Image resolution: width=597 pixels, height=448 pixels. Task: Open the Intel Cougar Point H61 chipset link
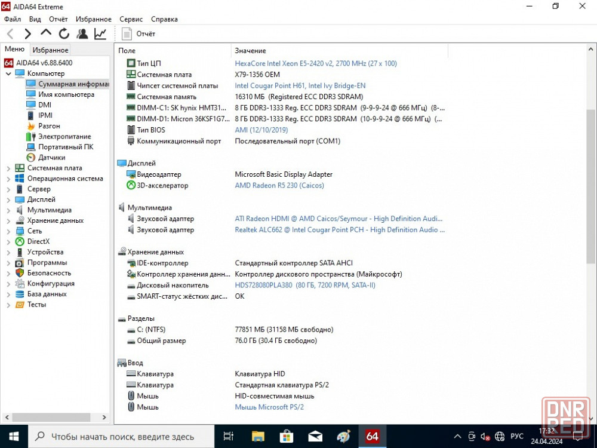[300, 85]
